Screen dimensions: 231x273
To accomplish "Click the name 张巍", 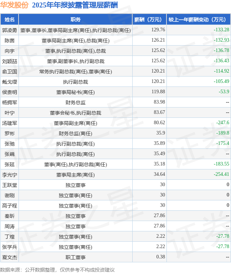I will tap(9, 154).
